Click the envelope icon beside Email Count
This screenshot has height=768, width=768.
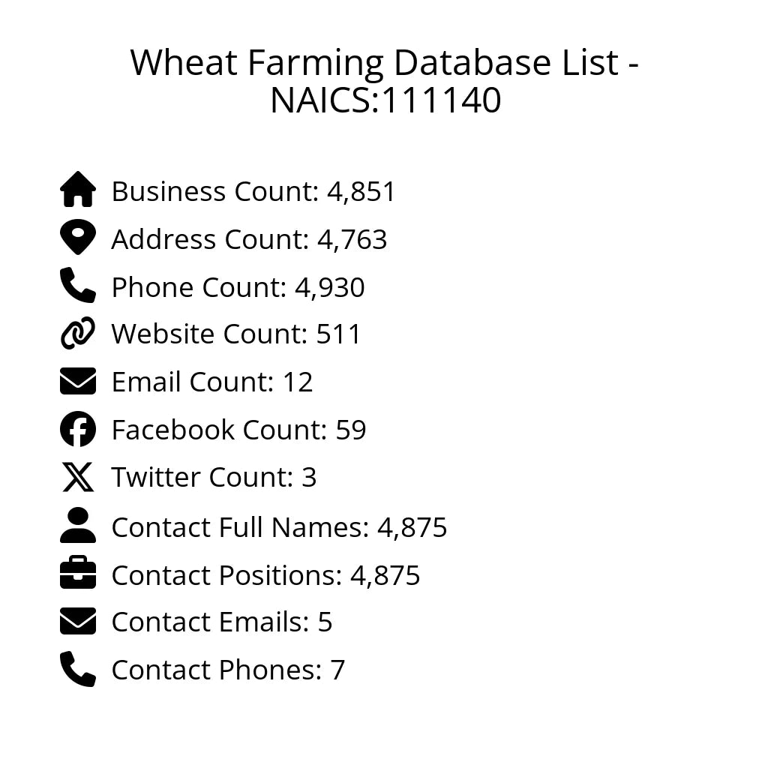coord(78,381)
